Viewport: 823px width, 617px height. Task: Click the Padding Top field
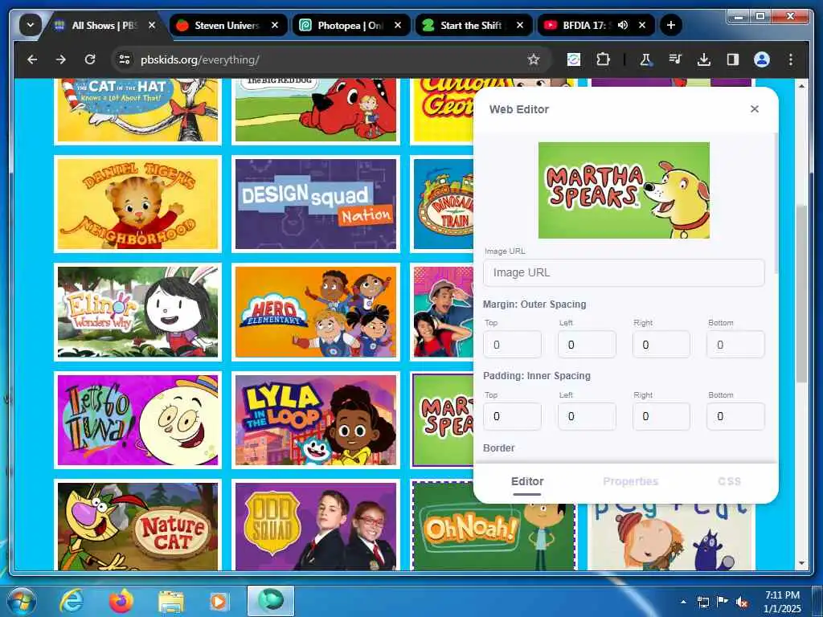coord(512,417)
